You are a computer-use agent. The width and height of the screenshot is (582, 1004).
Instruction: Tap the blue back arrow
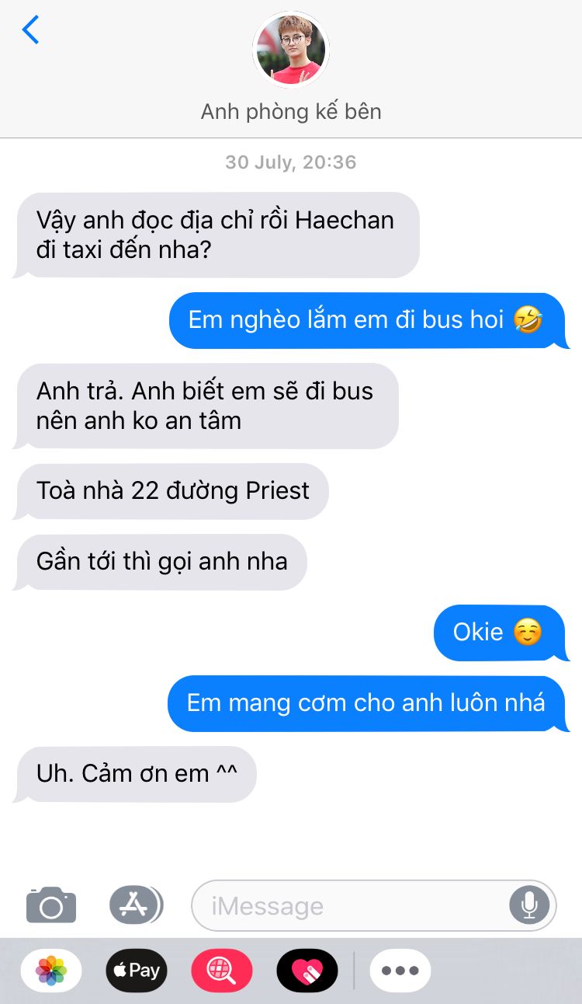click(30, 30)
